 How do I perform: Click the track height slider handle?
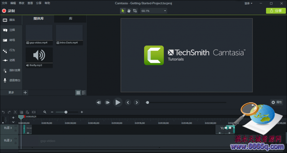pyautogui.click(x=3, y=123)
